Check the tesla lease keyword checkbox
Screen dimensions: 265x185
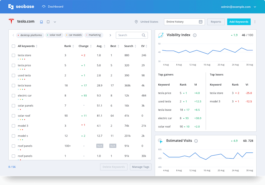pyautogui.click(x=14, y=86)
